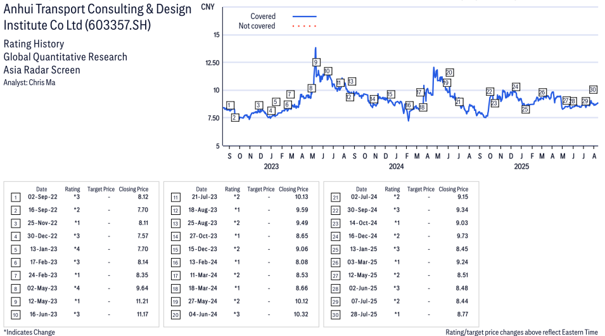Click the first table's Closing Price header
Viewport: 605px width, 336px height.
[x=134, y=190]
